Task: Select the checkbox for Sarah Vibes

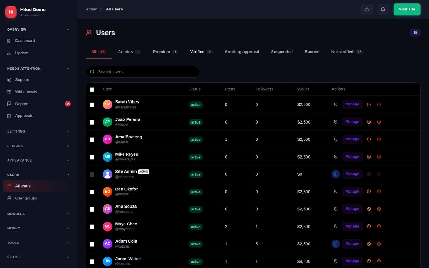Action: click(x=92, y=105)
